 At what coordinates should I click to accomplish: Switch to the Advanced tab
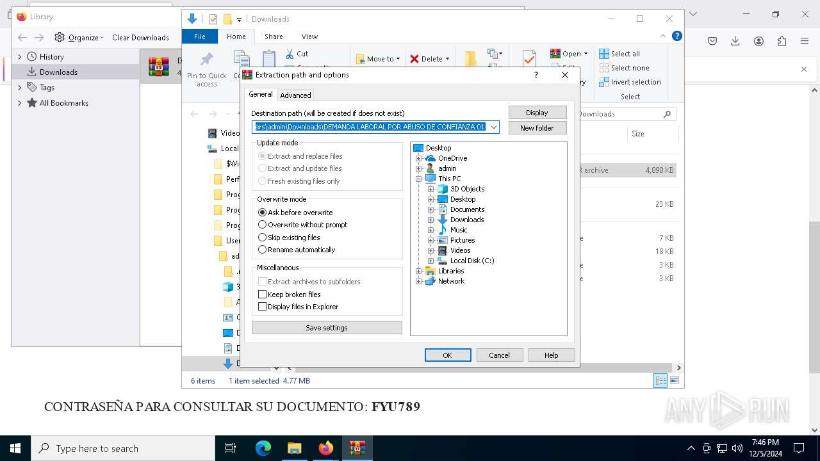click(x=295, y=95)
